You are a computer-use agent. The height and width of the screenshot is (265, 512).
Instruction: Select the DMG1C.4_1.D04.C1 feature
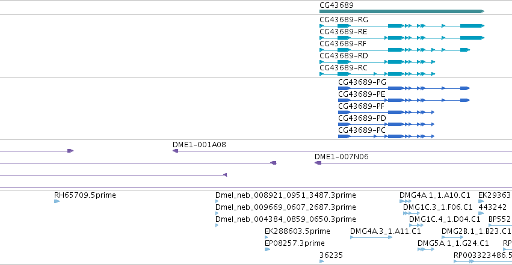coord(445,220)
